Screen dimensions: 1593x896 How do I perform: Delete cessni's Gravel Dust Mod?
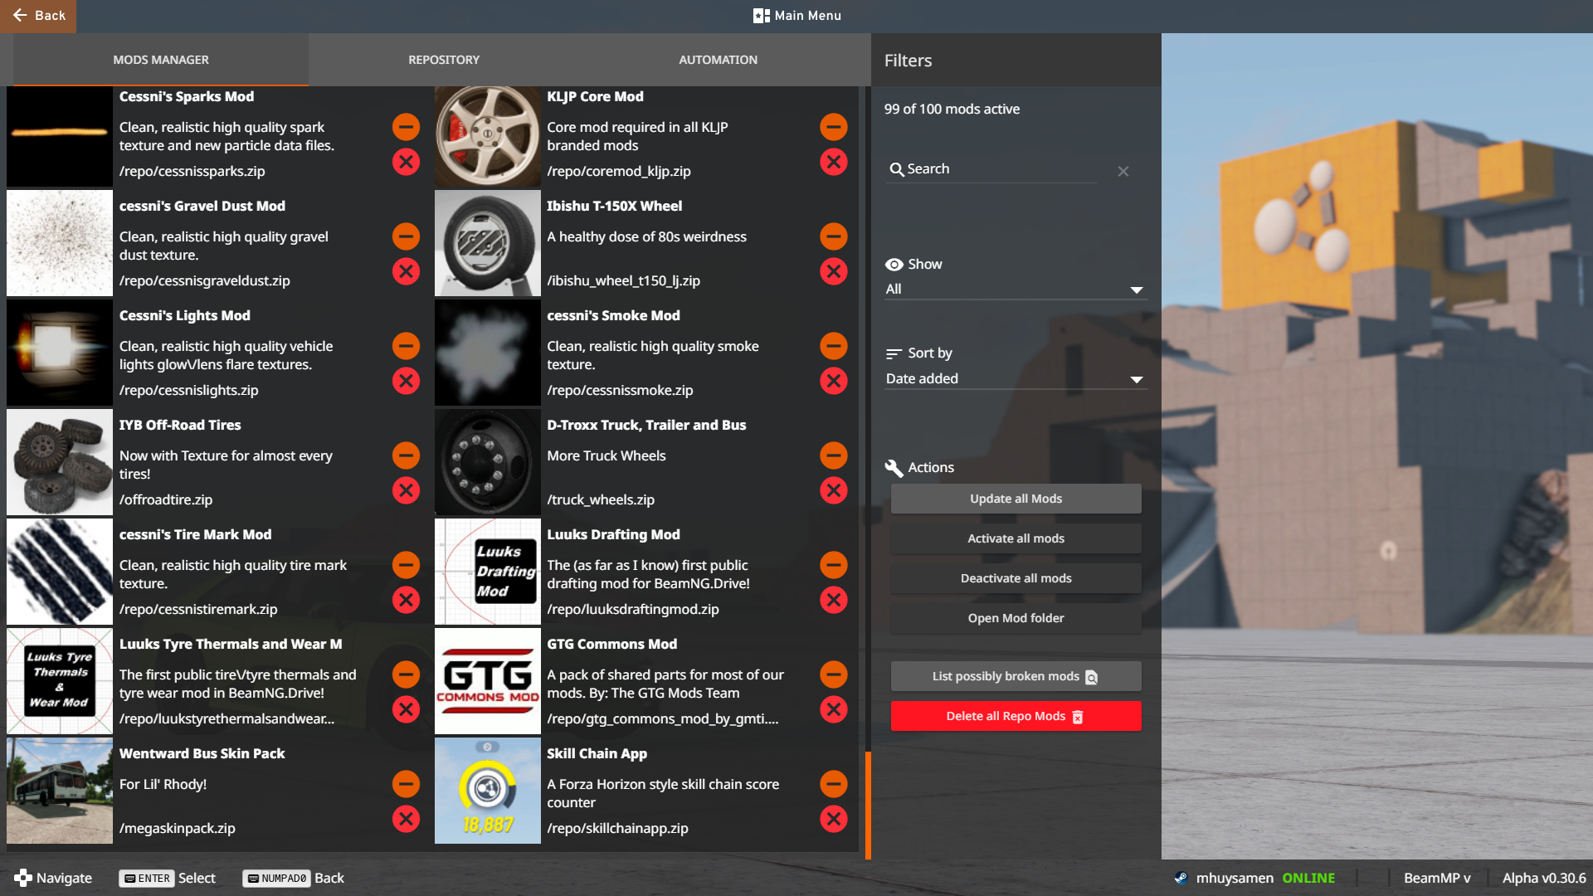pyautogui.click(x=406, y=271)
